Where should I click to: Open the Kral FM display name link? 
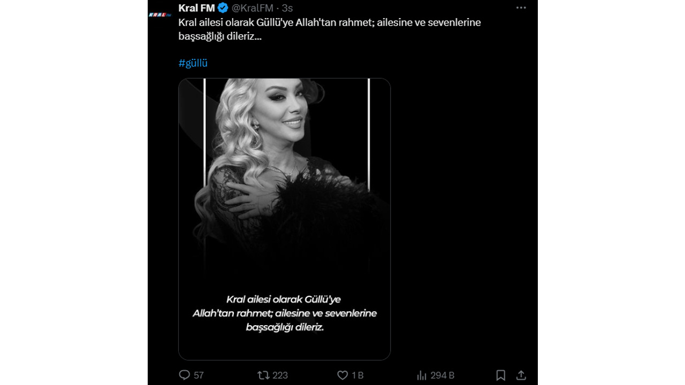point(196,8)
